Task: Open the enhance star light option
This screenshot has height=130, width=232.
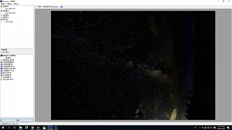Action: (6, 73)
